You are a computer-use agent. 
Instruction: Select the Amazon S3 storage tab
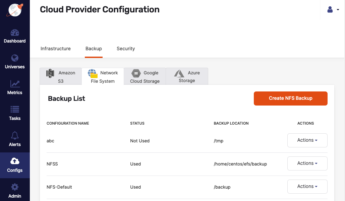click(x=61, y=76)
